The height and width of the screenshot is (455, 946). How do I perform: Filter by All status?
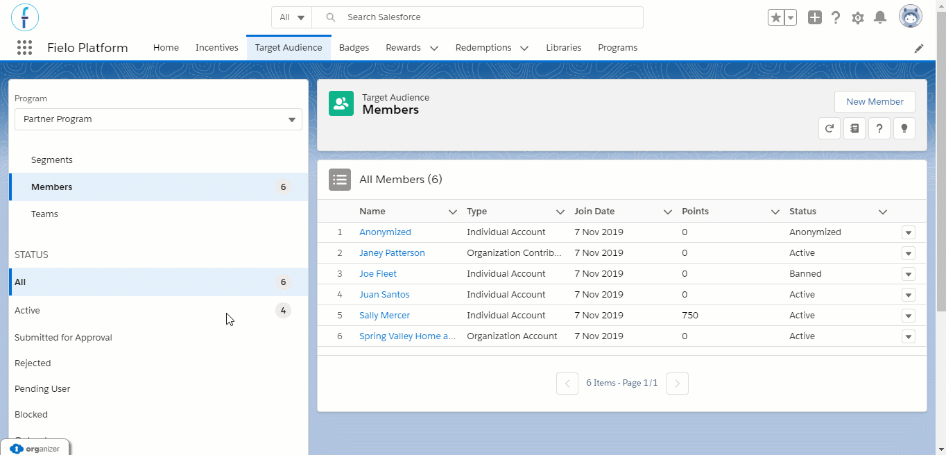[x=159, y=282]
